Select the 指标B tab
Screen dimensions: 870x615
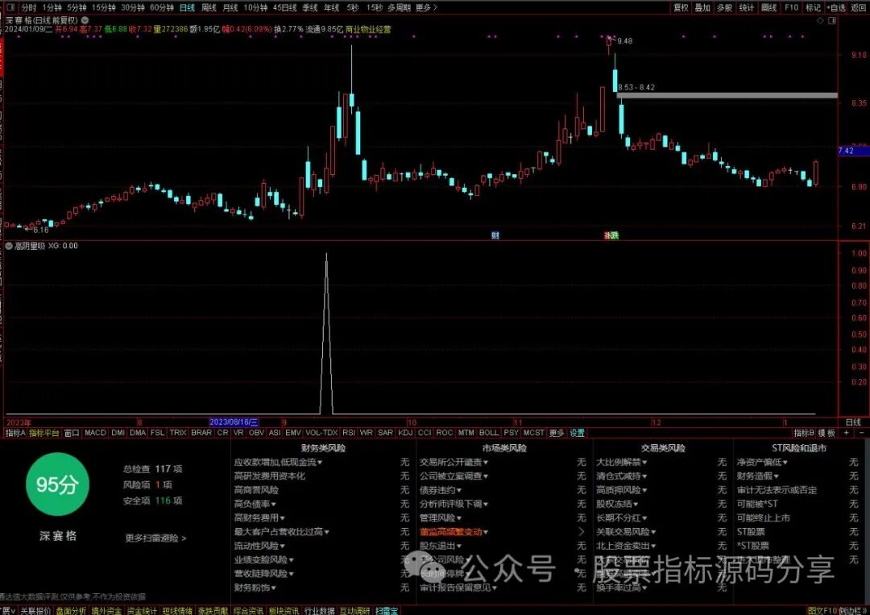point(804,432)
